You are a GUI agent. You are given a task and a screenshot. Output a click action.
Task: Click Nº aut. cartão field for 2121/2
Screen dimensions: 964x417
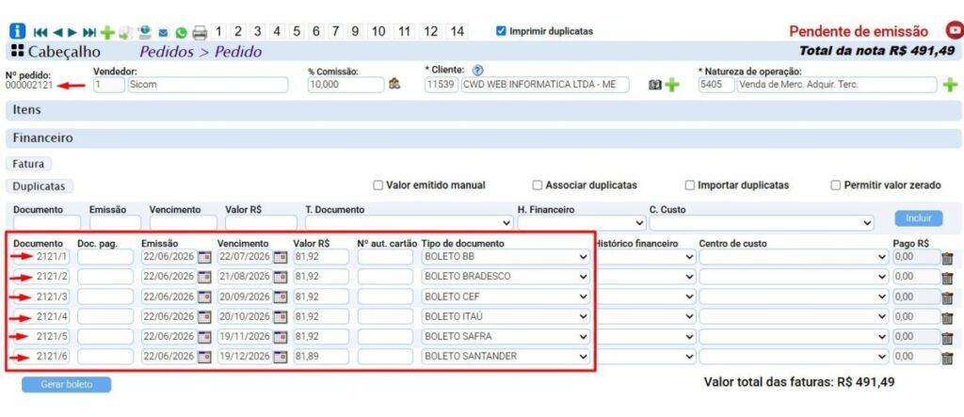385,277
